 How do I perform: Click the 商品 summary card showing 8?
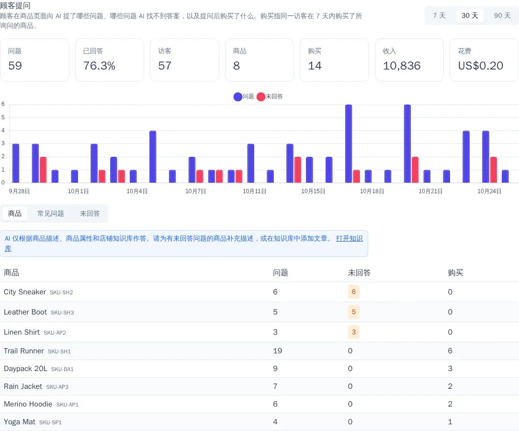coord(259,60)
